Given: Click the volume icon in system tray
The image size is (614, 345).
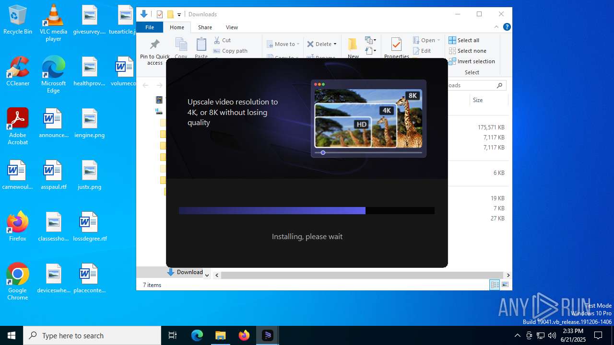Looking at the screenshot, I should click(552, 335).
